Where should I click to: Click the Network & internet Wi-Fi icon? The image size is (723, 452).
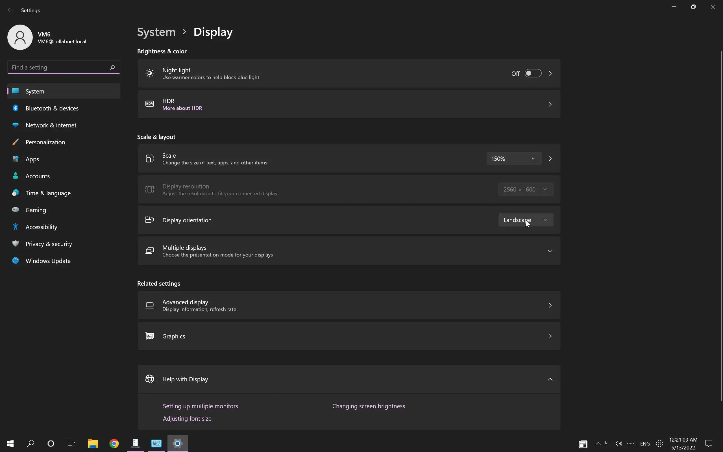pyautogui.click(x=16, y=125)
